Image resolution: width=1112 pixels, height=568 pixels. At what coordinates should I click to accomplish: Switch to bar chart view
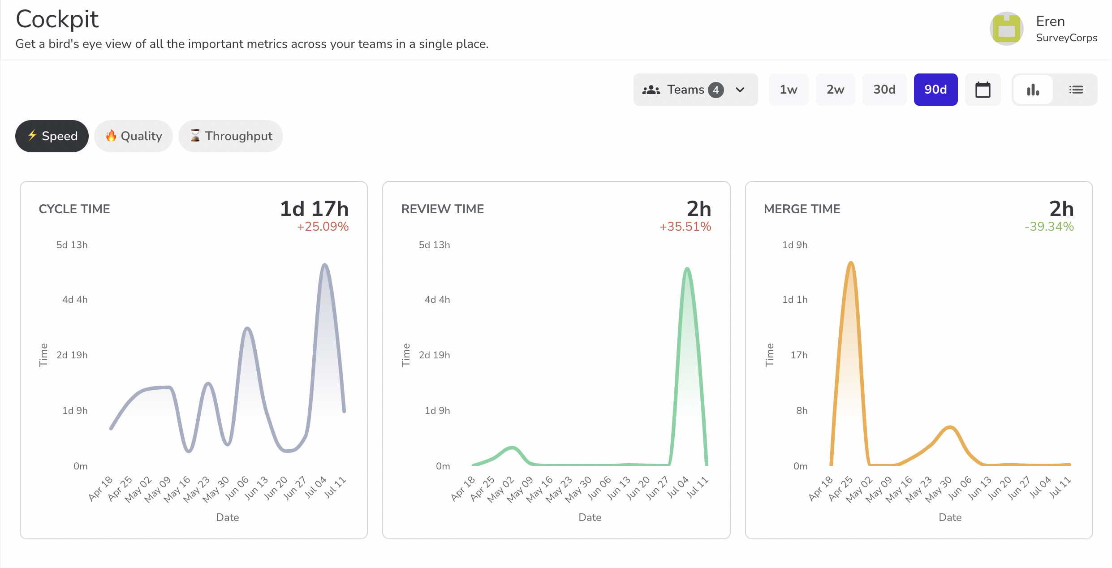click(1033, 90)
